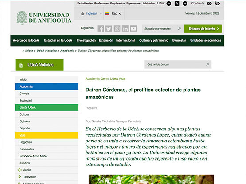Enable high contrast with eye icon
246x184 pixels.
tap(209, 4)
